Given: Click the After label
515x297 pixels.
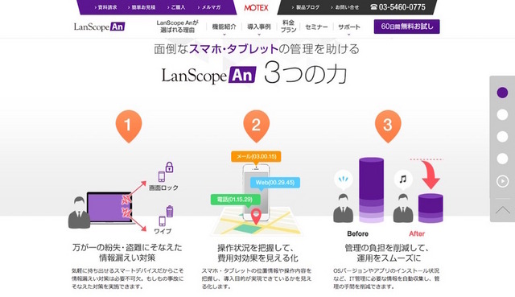Looking at the screenshot, I should coord(417,234).
